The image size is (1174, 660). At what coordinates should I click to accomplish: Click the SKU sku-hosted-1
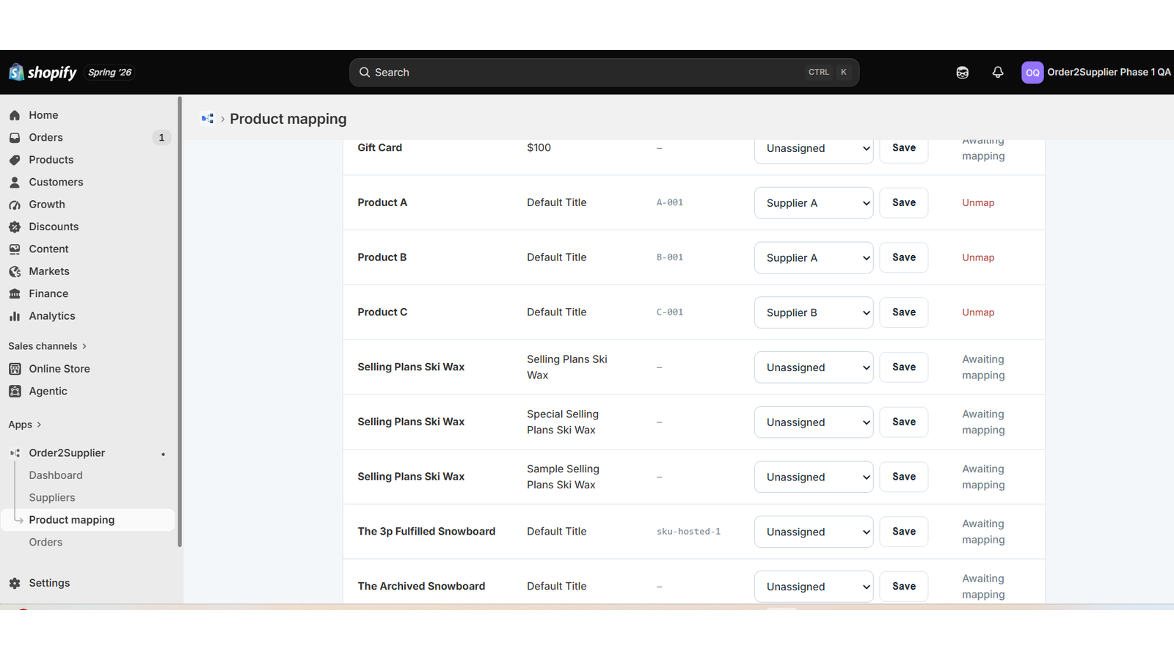tap(688, 532)
